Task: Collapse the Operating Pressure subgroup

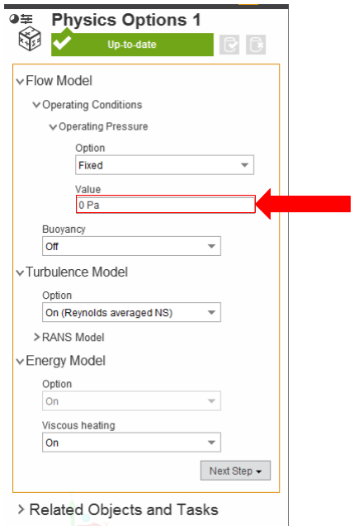Action: click(x=53, y=127)
